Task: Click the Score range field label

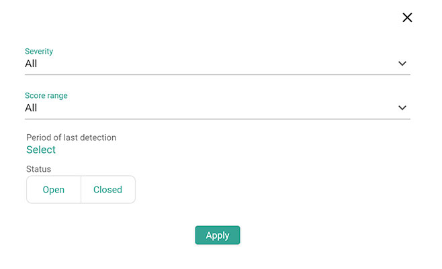Action: (46, 96)
